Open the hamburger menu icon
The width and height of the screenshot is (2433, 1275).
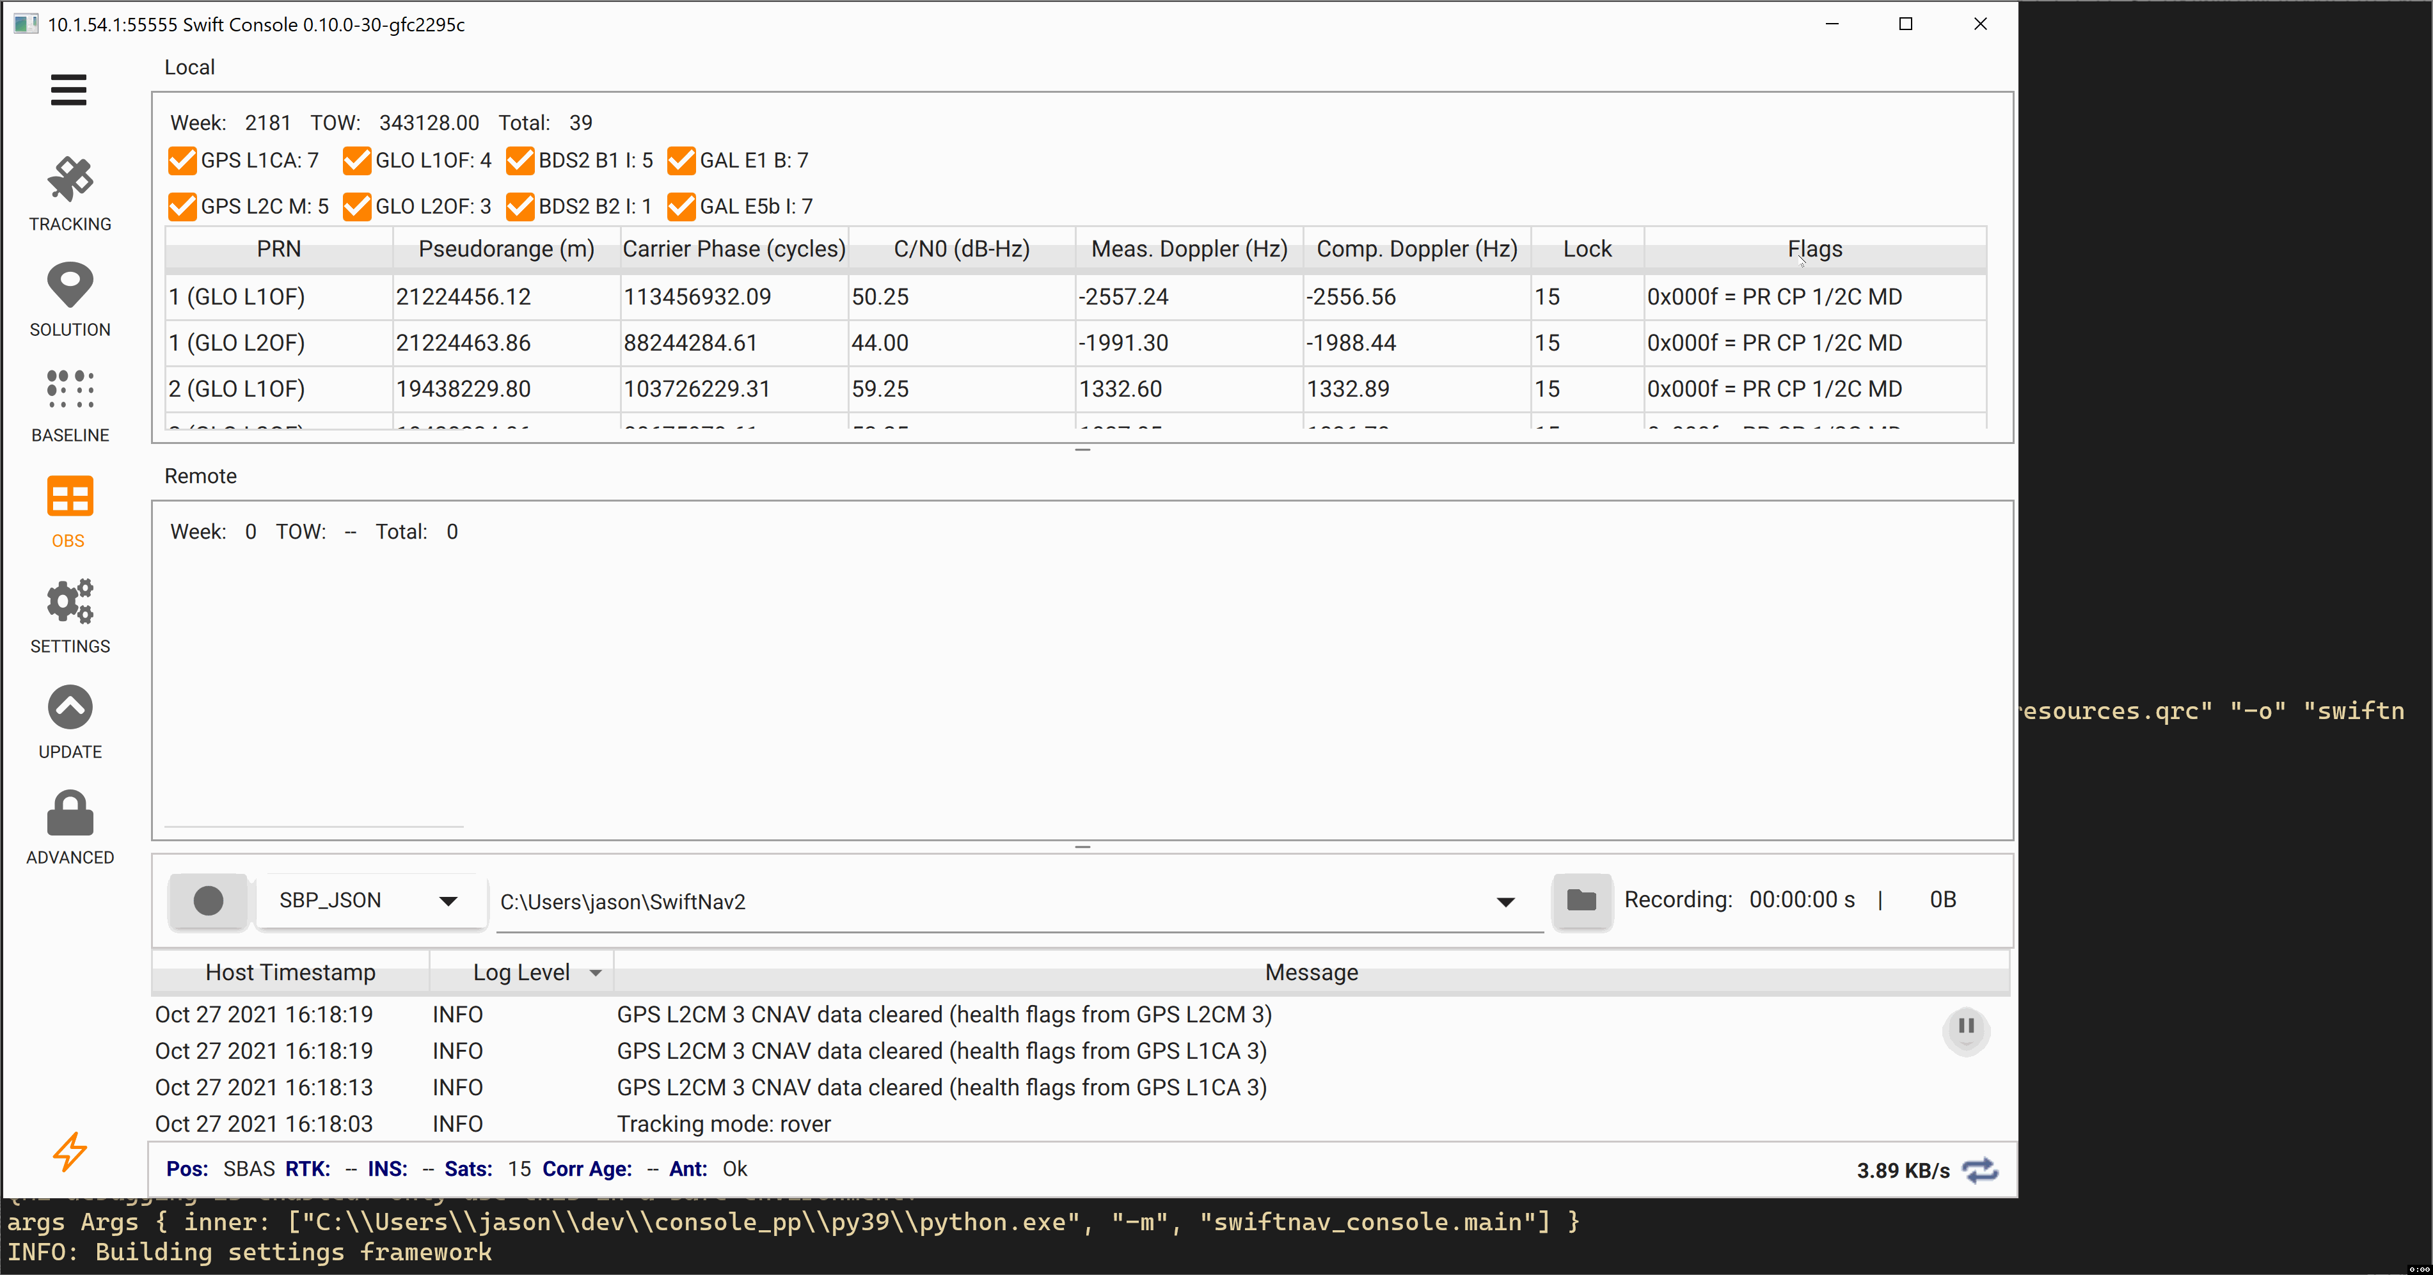[x=68, y=90]
